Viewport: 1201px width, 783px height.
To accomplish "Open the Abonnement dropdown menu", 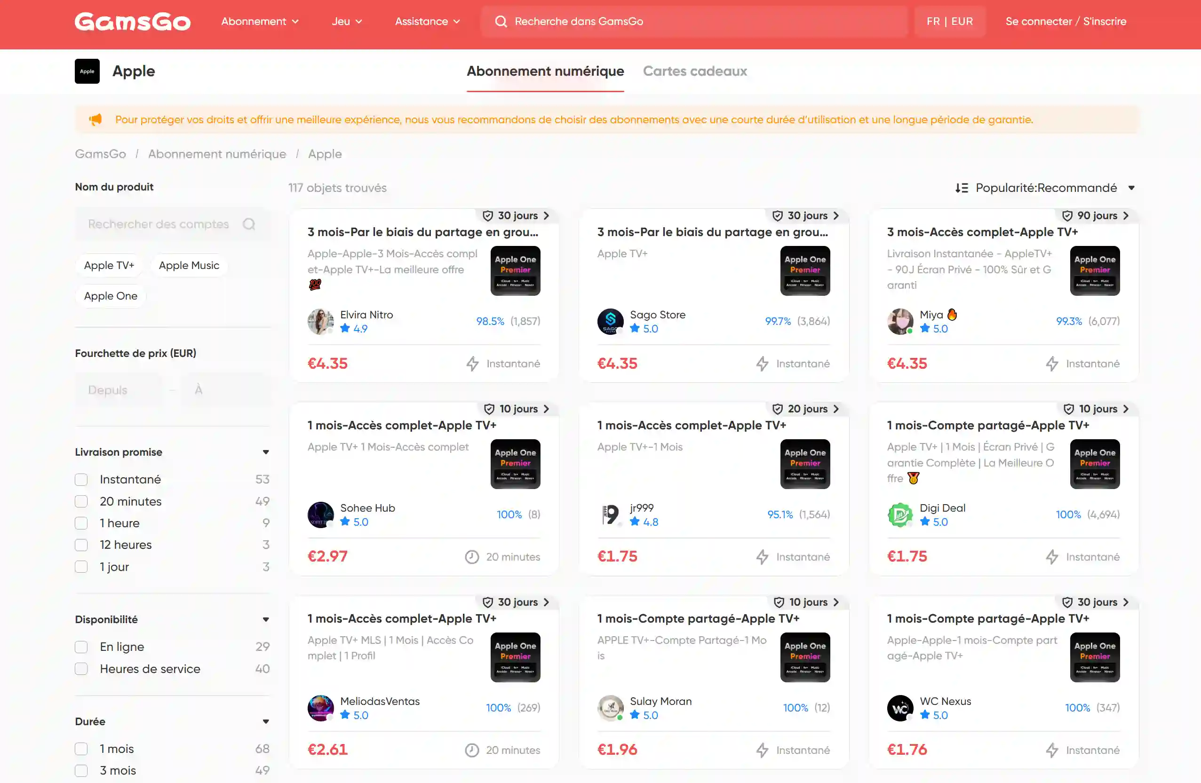I will (260, 21).
